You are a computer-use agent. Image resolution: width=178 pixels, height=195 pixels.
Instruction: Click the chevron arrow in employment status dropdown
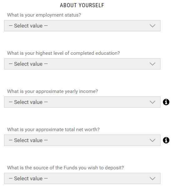152,26
